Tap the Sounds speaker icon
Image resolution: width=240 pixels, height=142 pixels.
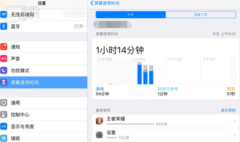(x=4, y=59)
